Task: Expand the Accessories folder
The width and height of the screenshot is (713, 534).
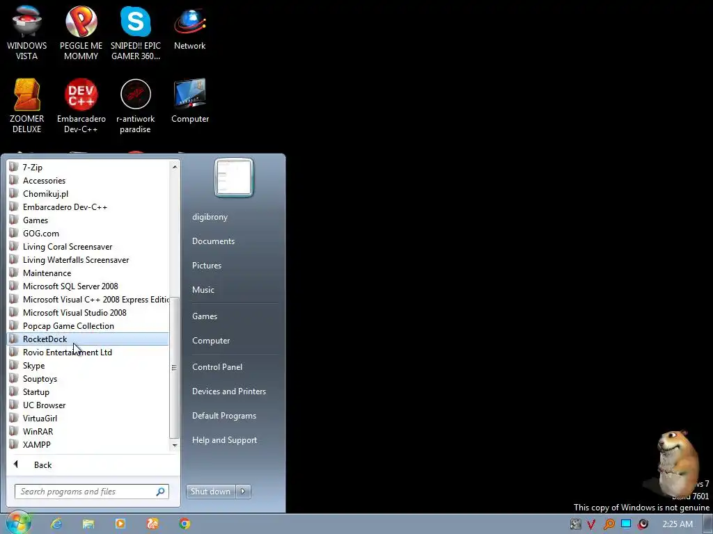Action: 88,180
